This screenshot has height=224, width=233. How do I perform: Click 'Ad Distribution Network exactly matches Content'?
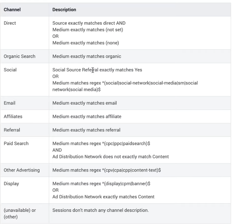pyautogui.click(x=104, y=197)
